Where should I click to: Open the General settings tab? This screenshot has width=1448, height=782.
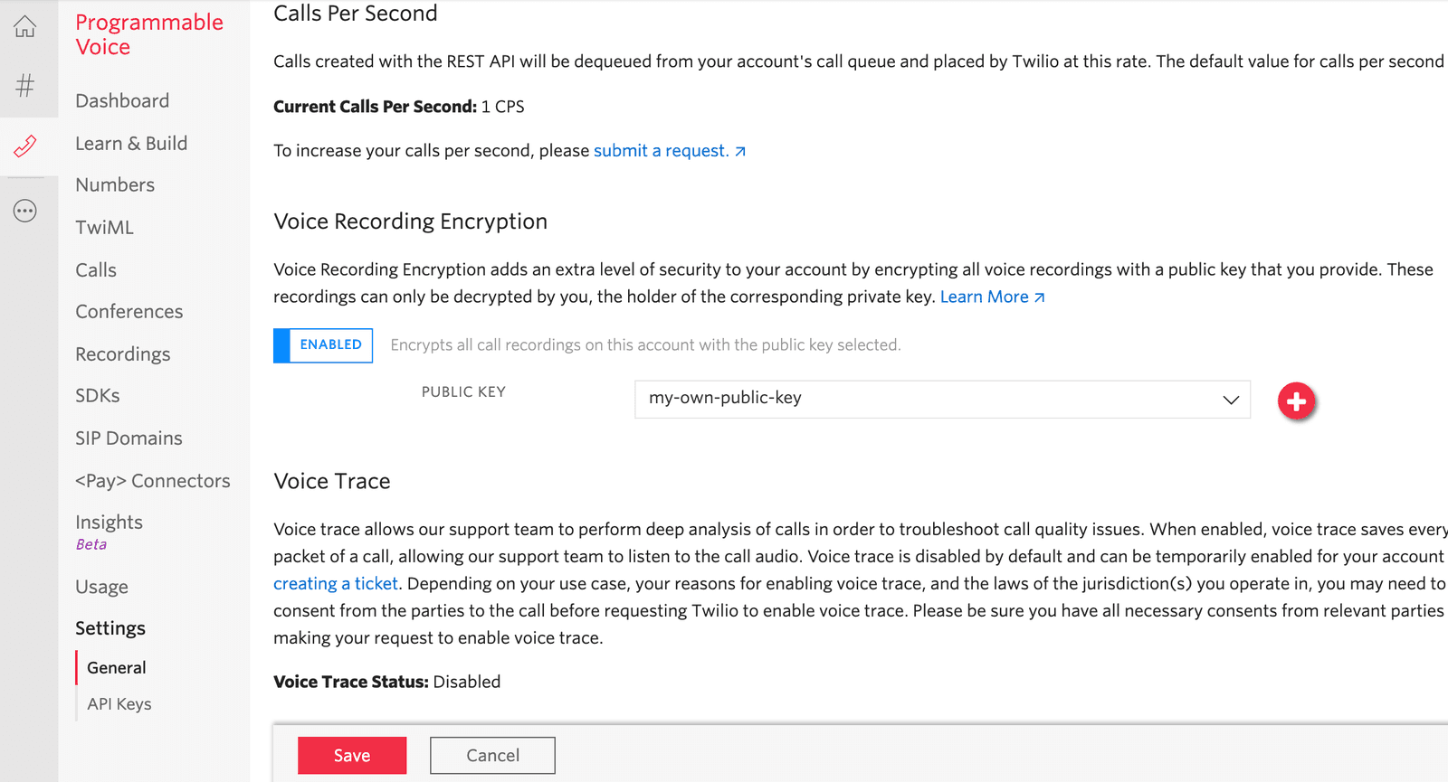pos(116,667)
